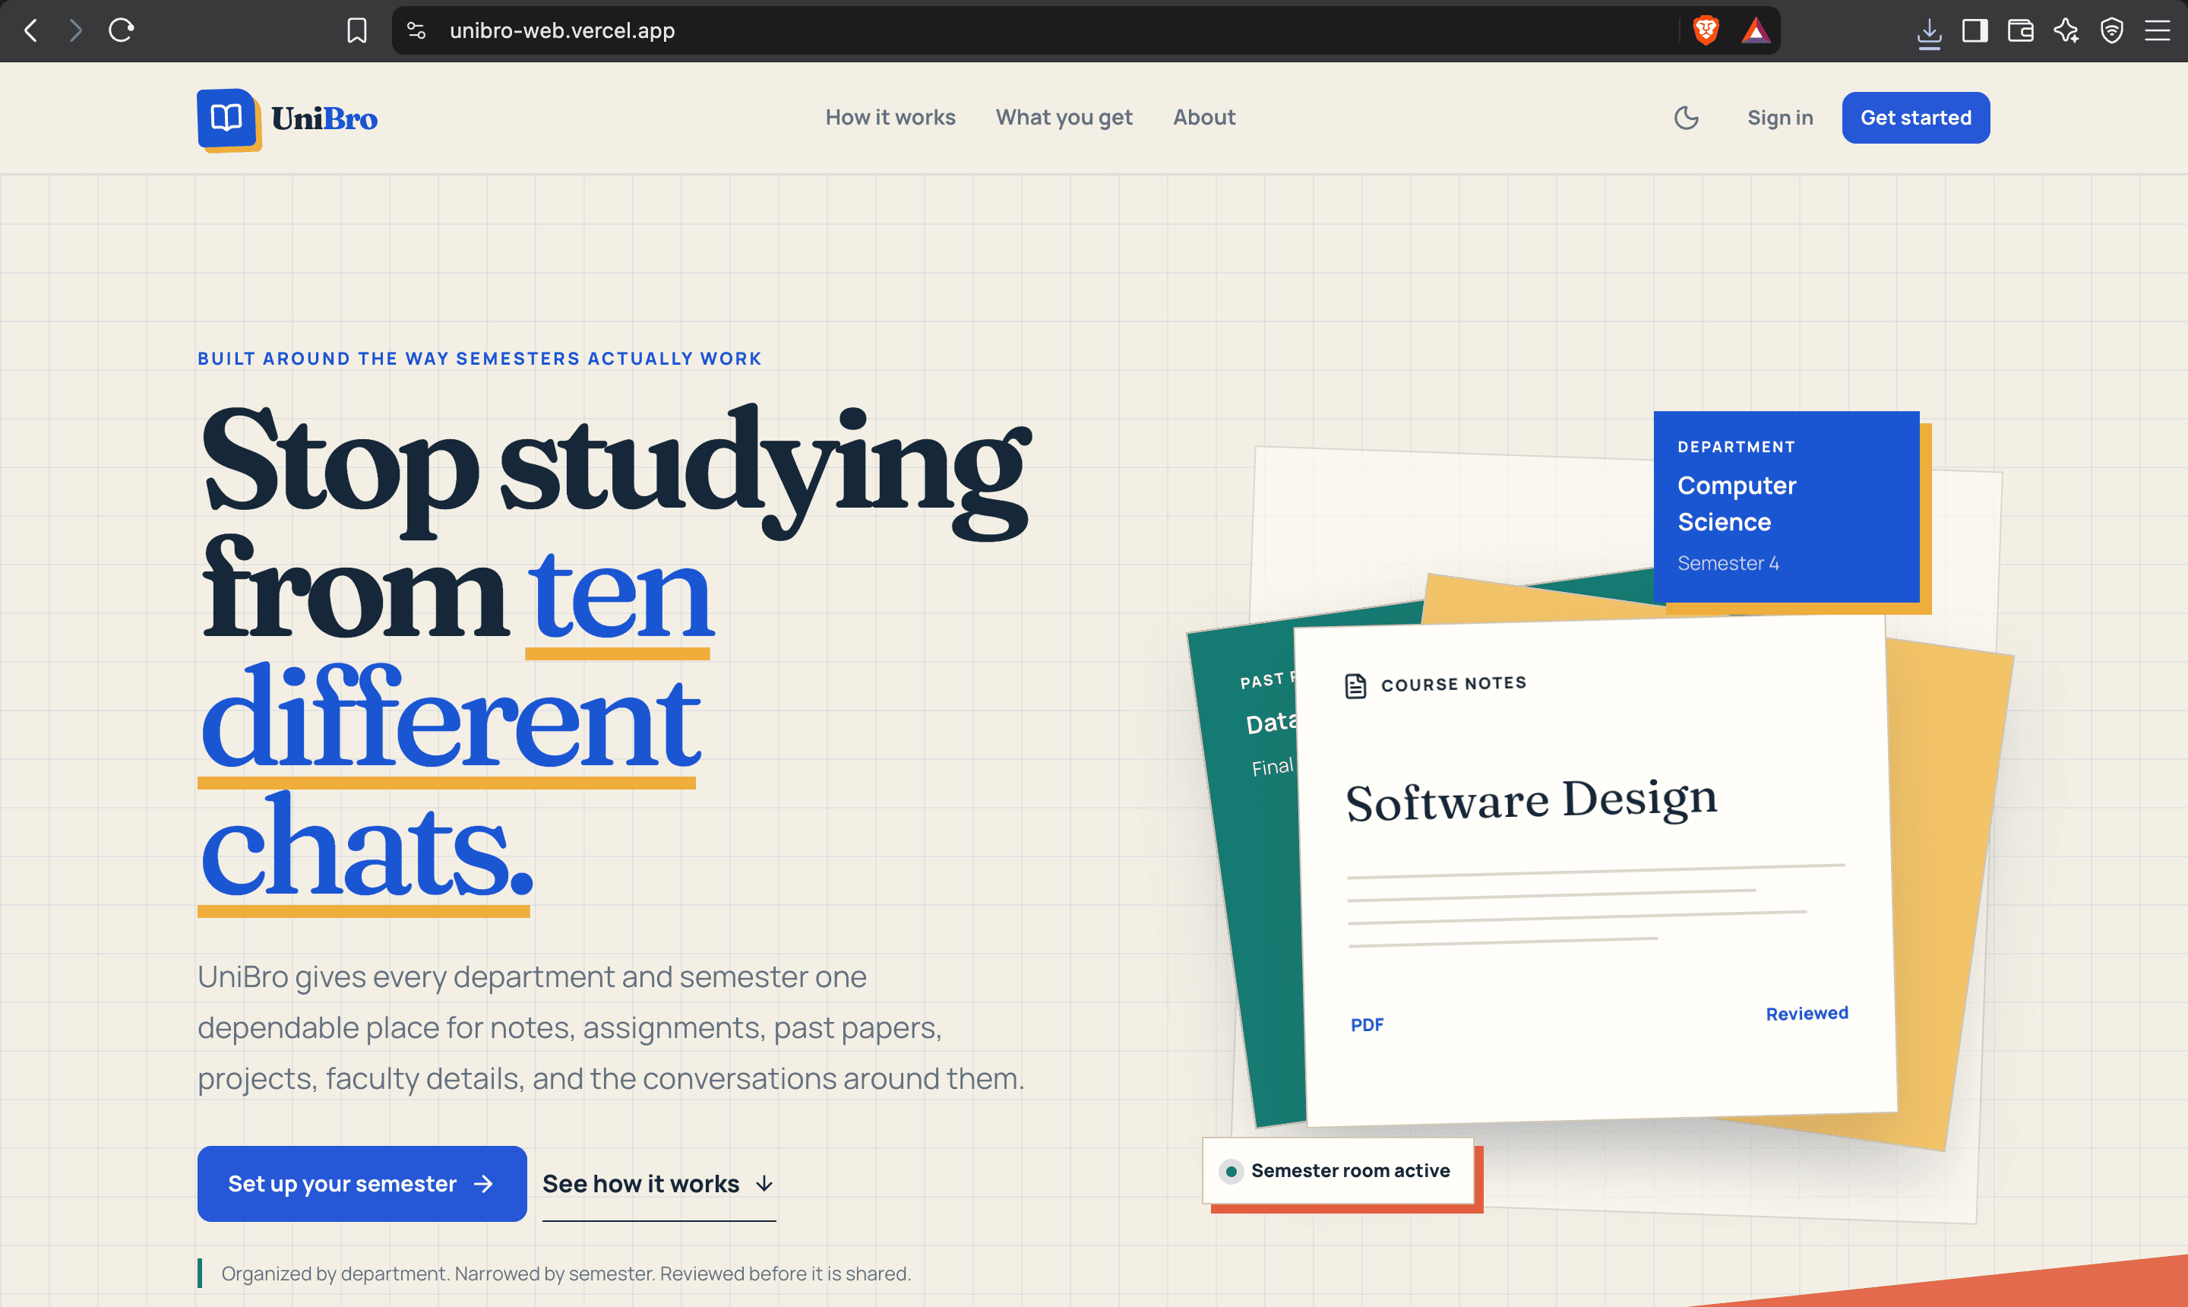Click the UniBro book logo icon
Screen dimensions: 2188x1307
[x=228, y=120]
